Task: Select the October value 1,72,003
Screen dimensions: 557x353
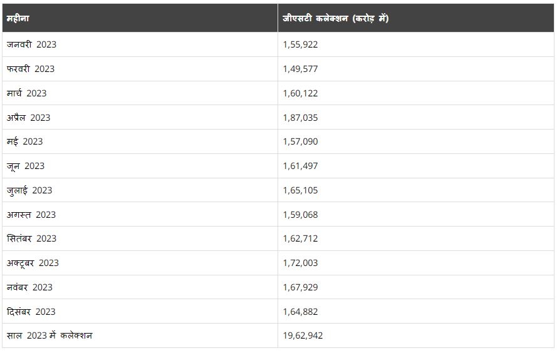Action: point(300,263)
